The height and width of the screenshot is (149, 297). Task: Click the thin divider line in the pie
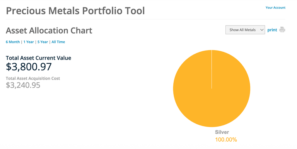click(x=212, y=69)
